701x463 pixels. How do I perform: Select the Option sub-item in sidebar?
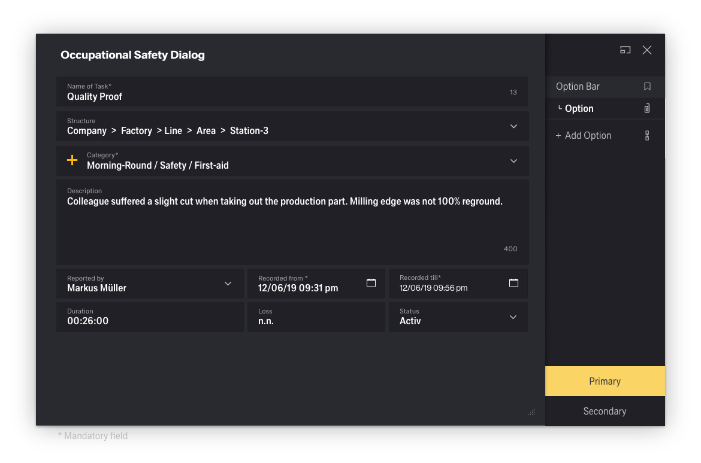tap(579, 108)
